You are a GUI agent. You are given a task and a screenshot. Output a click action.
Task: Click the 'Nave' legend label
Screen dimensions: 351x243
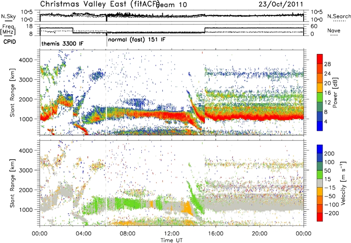(334, 30)
